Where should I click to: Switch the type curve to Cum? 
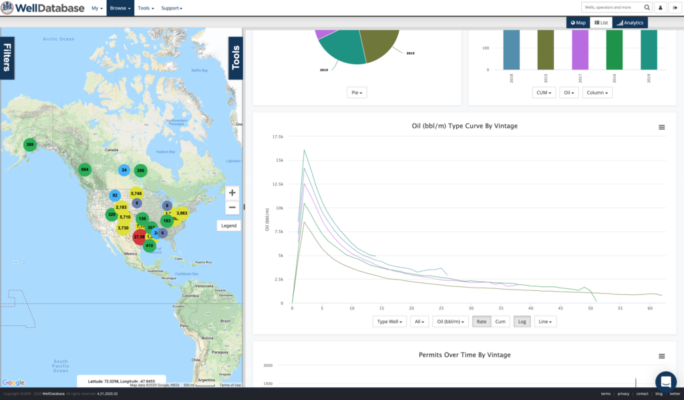[500, 322]
